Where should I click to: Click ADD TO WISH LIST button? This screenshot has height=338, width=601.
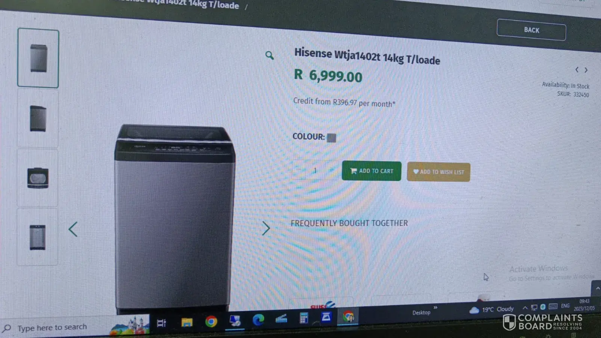438,172
